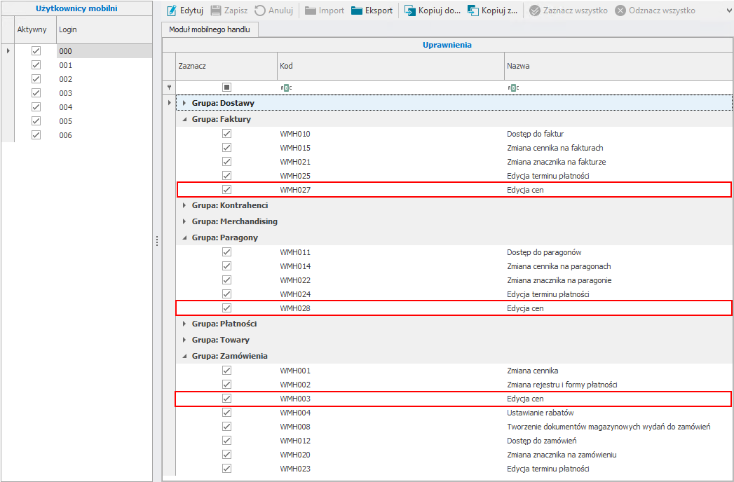Expand the Grupa: Kontrahenci group
734x482 pixels.
click(x=184, y=205)
